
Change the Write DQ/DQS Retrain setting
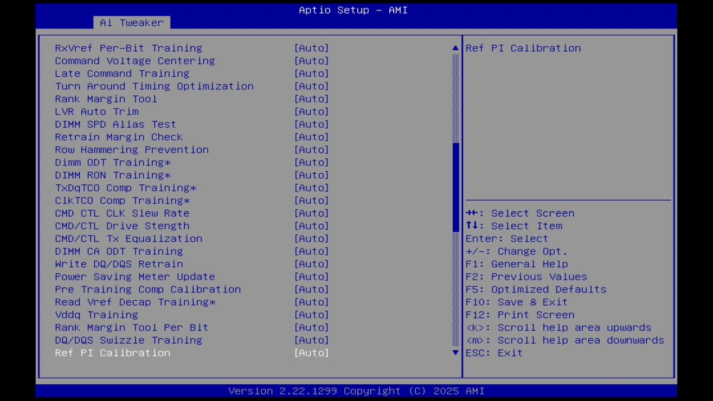point(311,263)
